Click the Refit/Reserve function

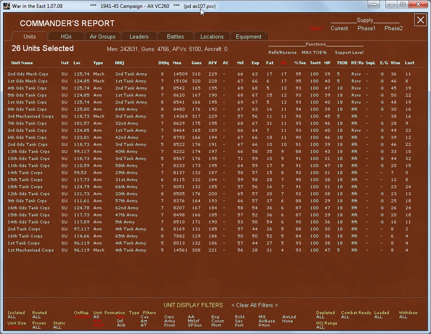click(283, 53)
